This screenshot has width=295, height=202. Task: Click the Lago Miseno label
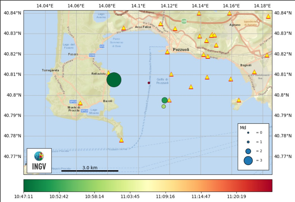click(94, 111)
